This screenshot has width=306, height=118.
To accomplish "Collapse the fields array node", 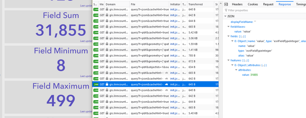I will click(x=229, y=36).
